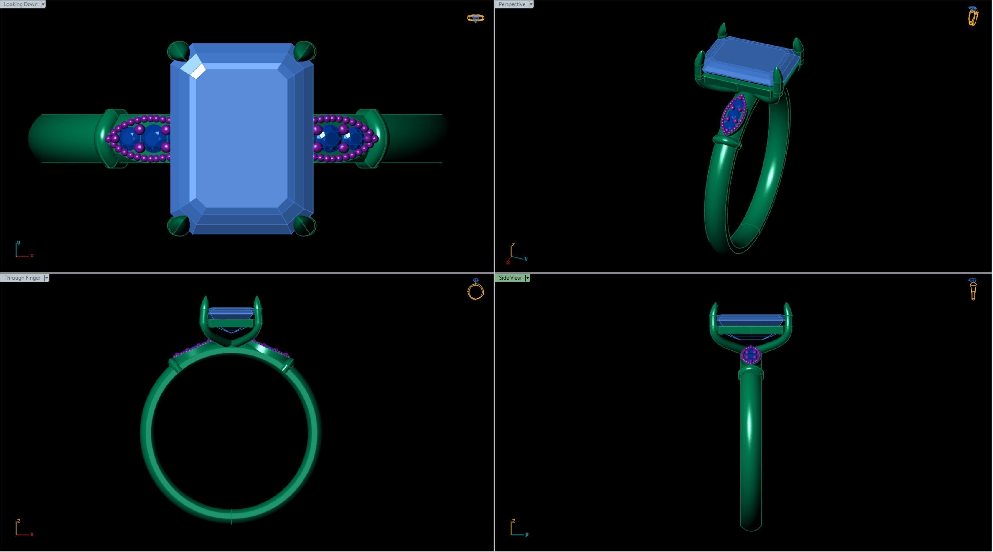Click the axis indicator in Side View viewport

519,528
